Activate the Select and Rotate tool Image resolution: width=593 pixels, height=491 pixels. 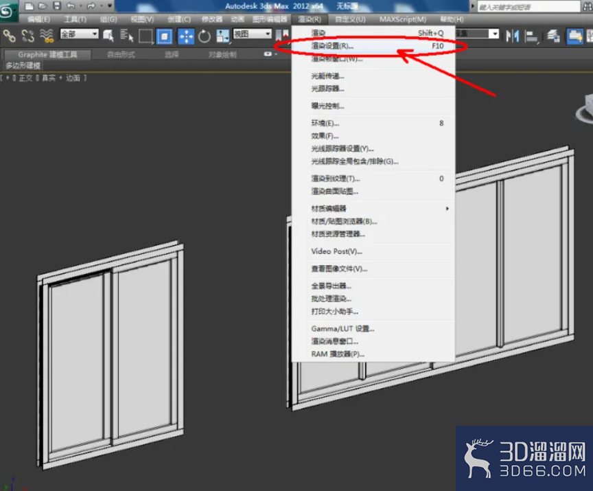pyautogui.click(x=205, y=36)
